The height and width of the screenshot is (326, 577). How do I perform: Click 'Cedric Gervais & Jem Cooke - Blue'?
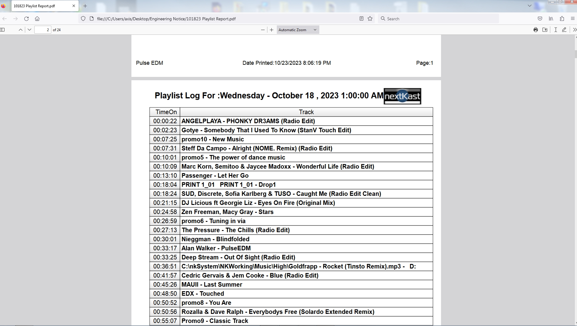[291, 275]
